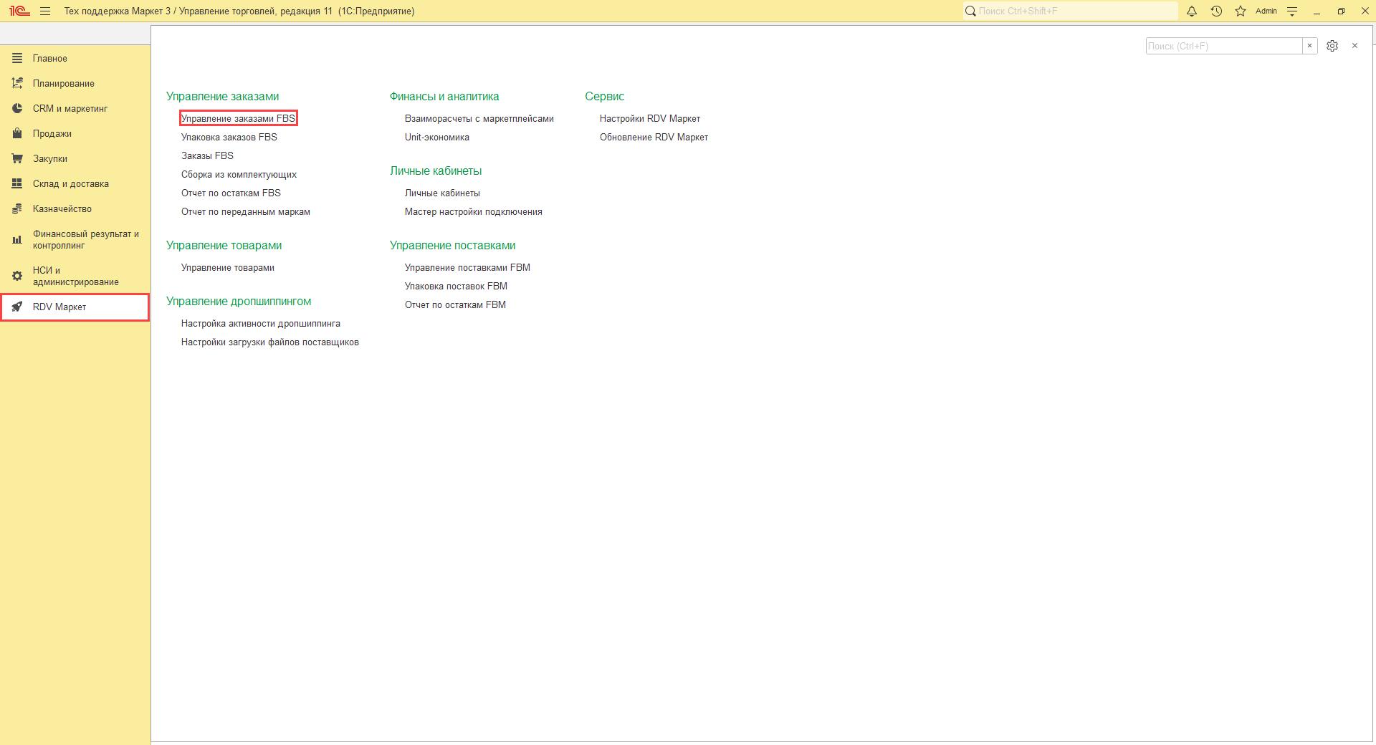The width and height of the screenshot is (1376, 745).
Task: Go to the Планирование section label
Action: click(64, 84)
